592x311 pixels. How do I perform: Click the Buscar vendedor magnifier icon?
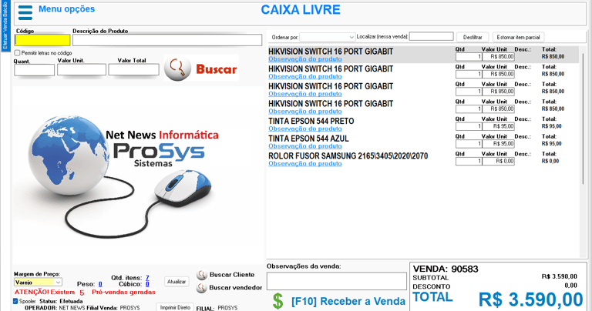[x=202, y=288]
